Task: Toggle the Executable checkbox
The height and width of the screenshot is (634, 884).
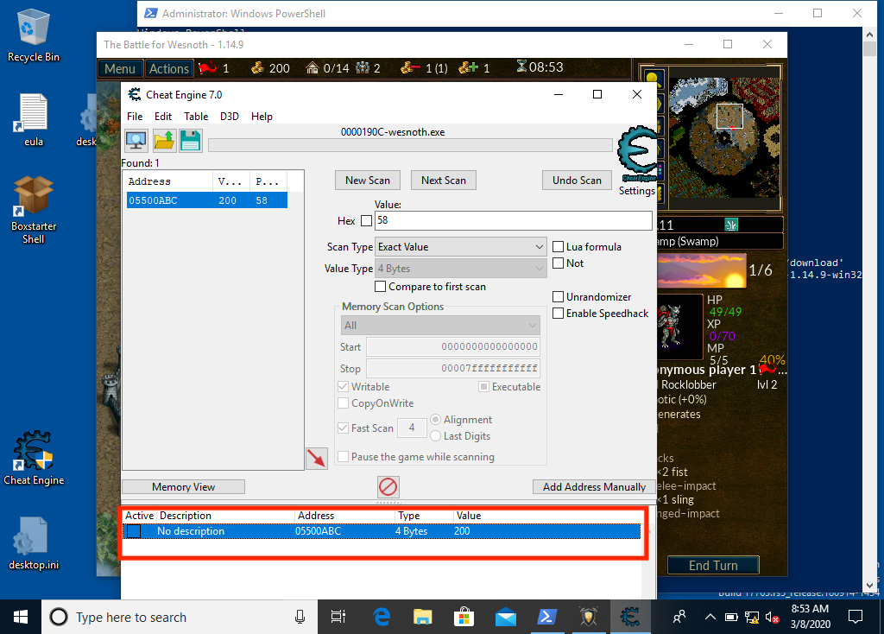Action: click(483, 386)
